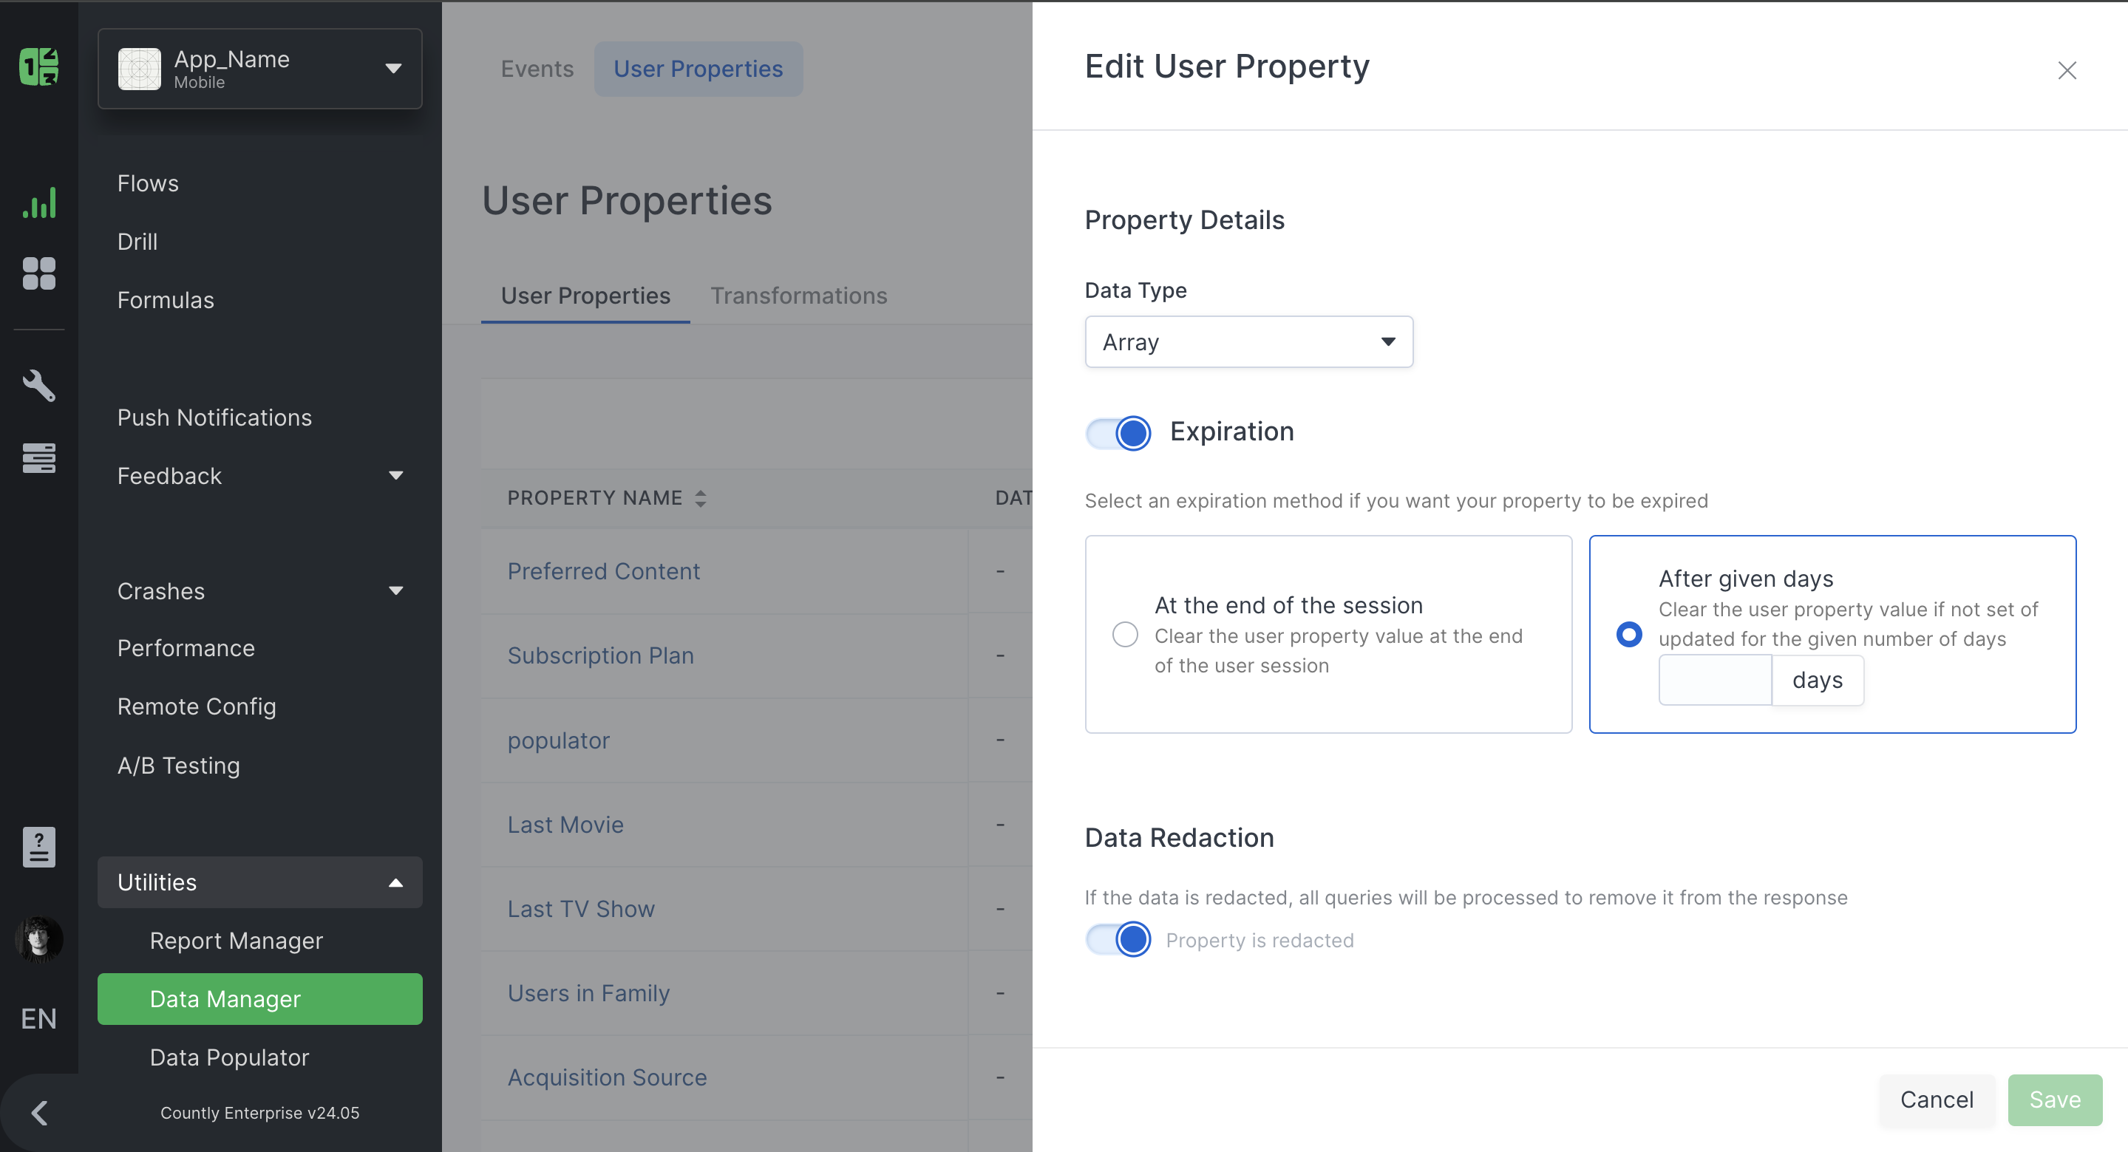Open A/B Testing in the sidebar
The image size is (2128, 1152).
[178, 766]
